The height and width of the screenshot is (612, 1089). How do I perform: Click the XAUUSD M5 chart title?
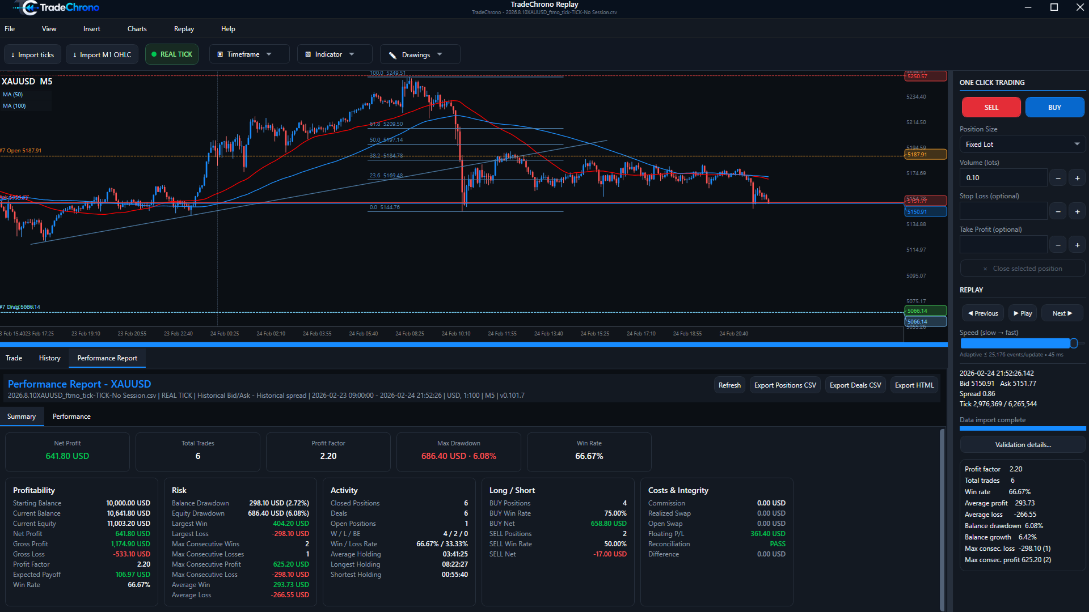[27, 82]
